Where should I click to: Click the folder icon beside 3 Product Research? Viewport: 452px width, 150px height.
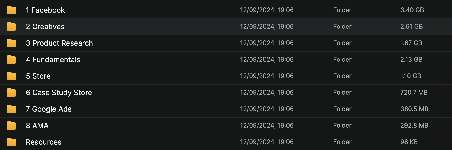[x=11, y=43]
